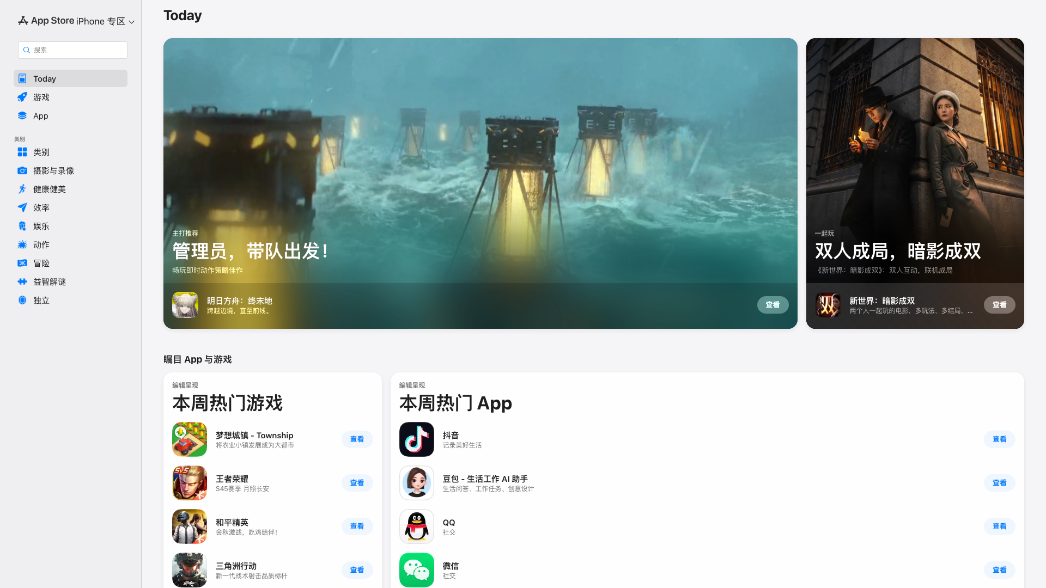Click the App Store logo icon
Image resolution: width=1046 pixels, height=588 pixels.
tap(23, 21)
